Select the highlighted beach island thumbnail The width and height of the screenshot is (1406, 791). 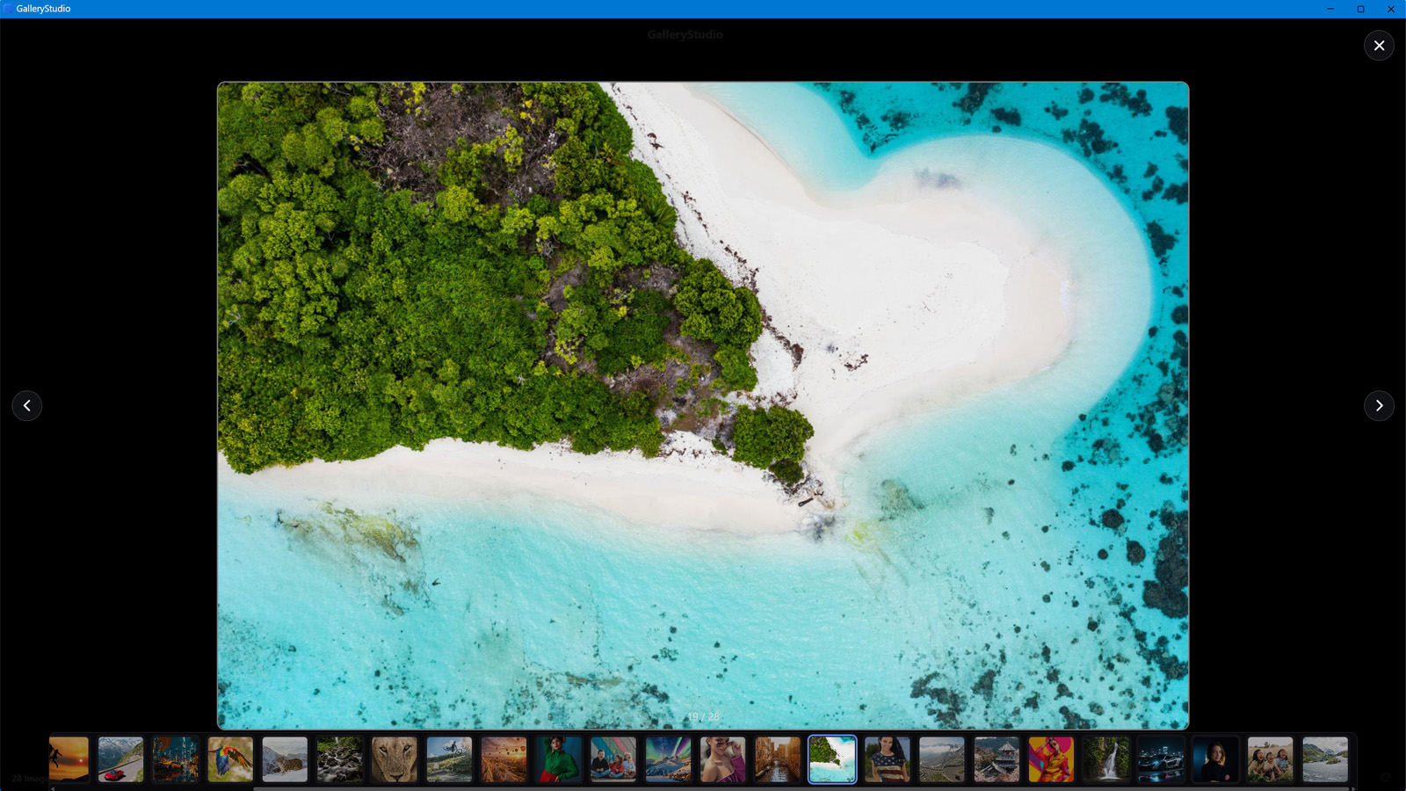coord(832,759)
